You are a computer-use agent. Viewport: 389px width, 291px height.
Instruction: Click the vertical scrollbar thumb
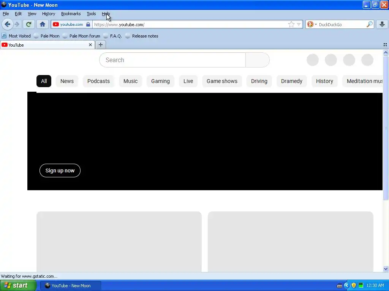pyautogui.click(x=386, y=128)
